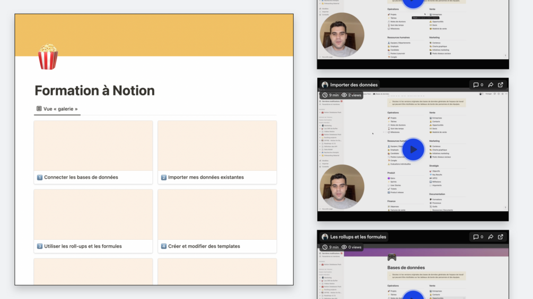Image resolution: width=533 pixels, height=299 pixels.
Task: Click the clock icon on Importer des données
Action: pyautogui.click(x=325, y=95)
